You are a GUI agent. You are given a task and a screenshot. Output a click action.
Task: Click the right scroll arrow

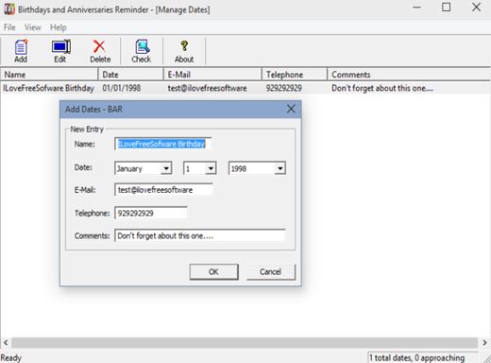tap(484, 342)
